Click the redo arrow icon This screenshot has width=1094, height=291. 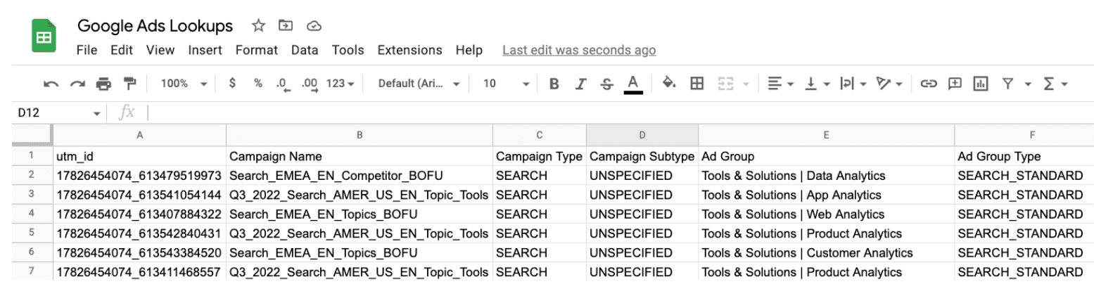point(77,84)
